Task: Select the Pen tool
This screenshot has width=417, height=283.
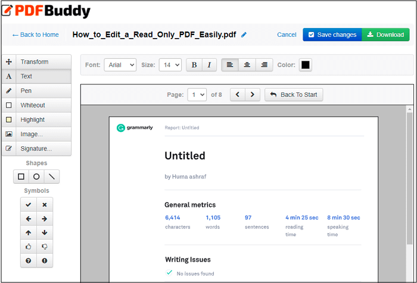Action: tap(37, 91)
